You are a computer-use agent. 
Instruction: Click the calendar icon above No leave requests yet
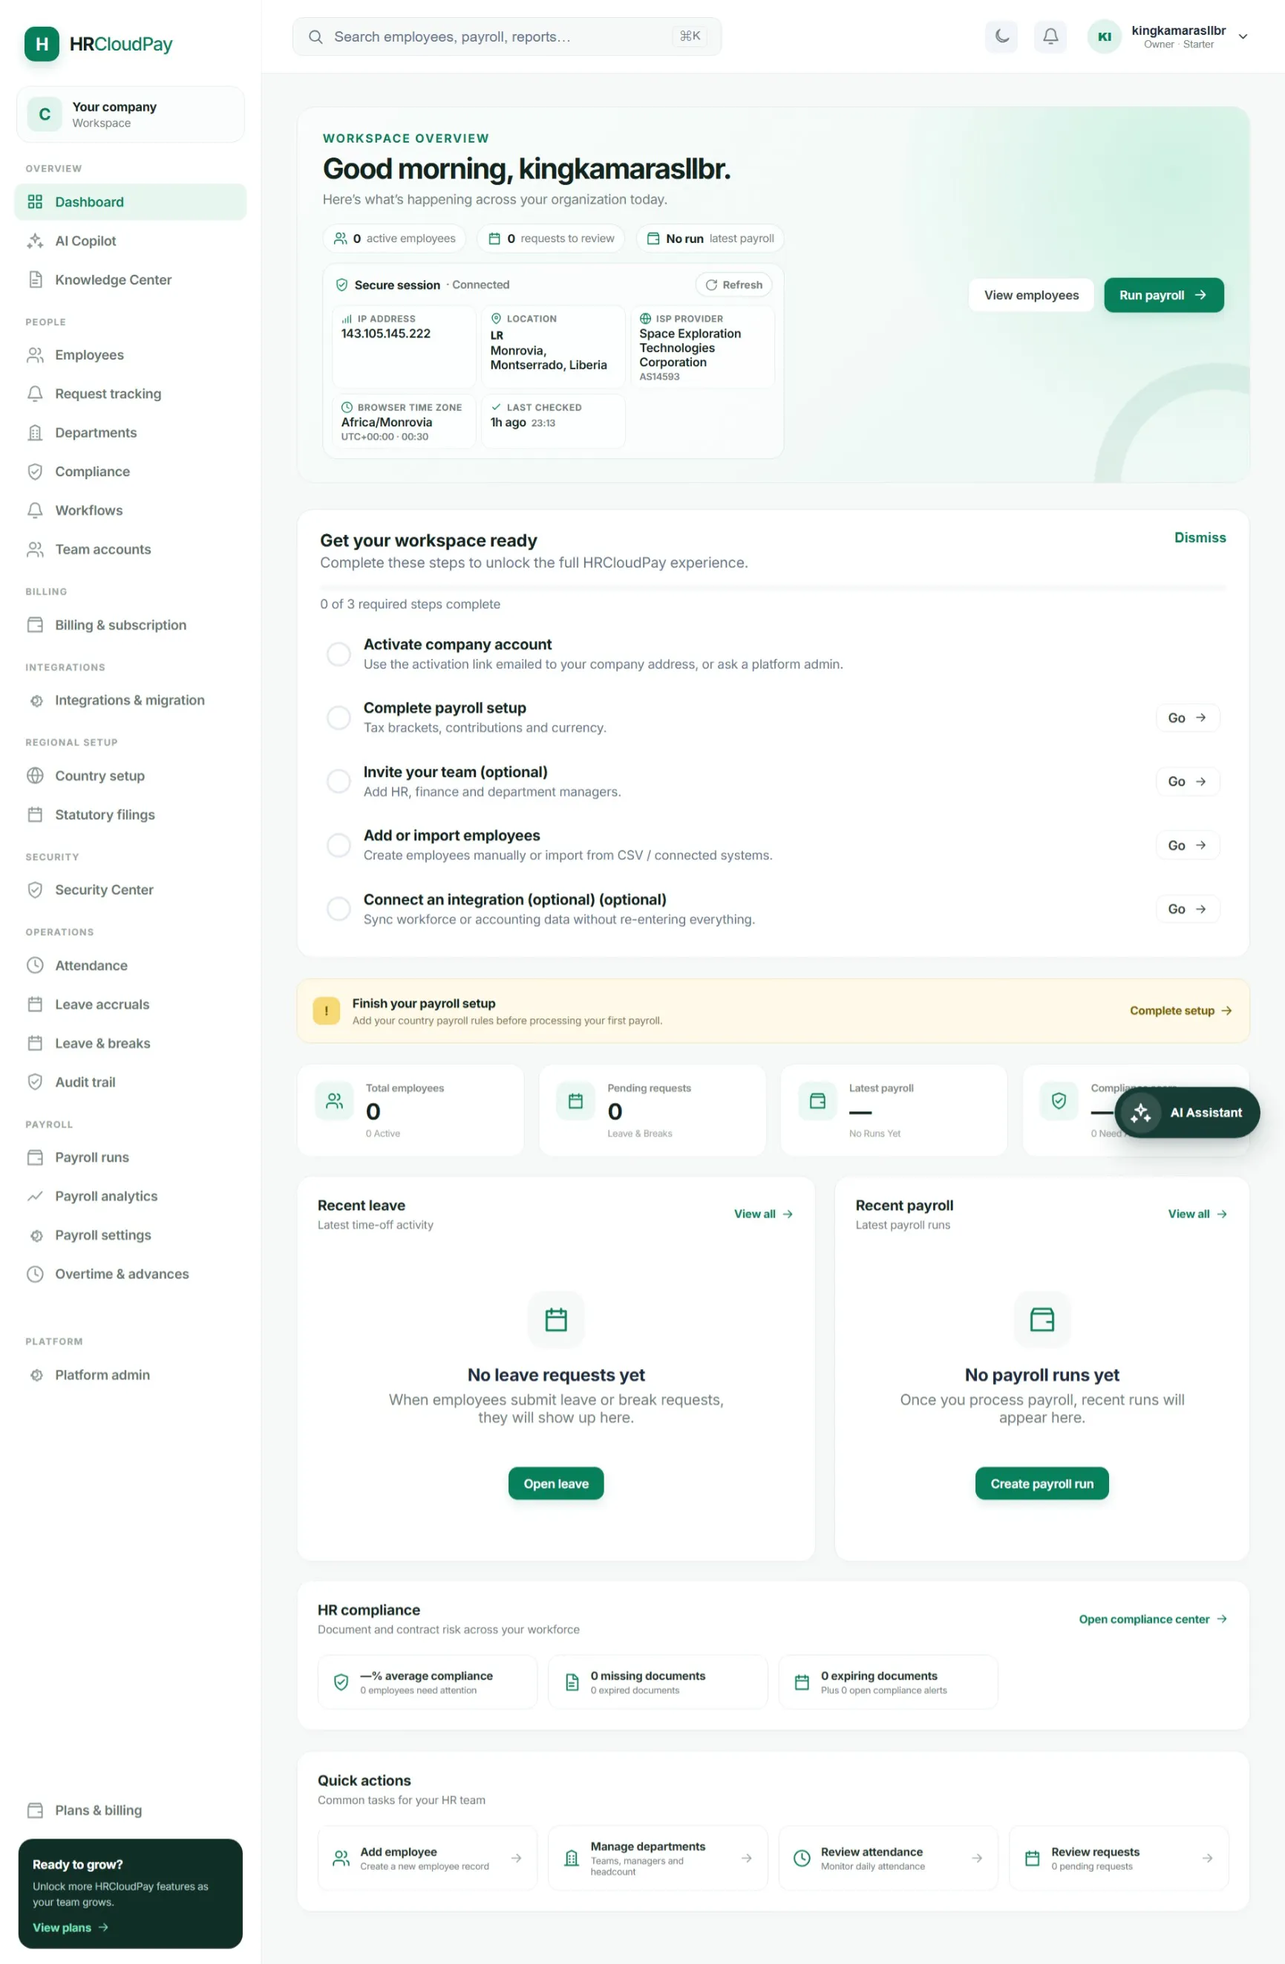coord(556,1318)
